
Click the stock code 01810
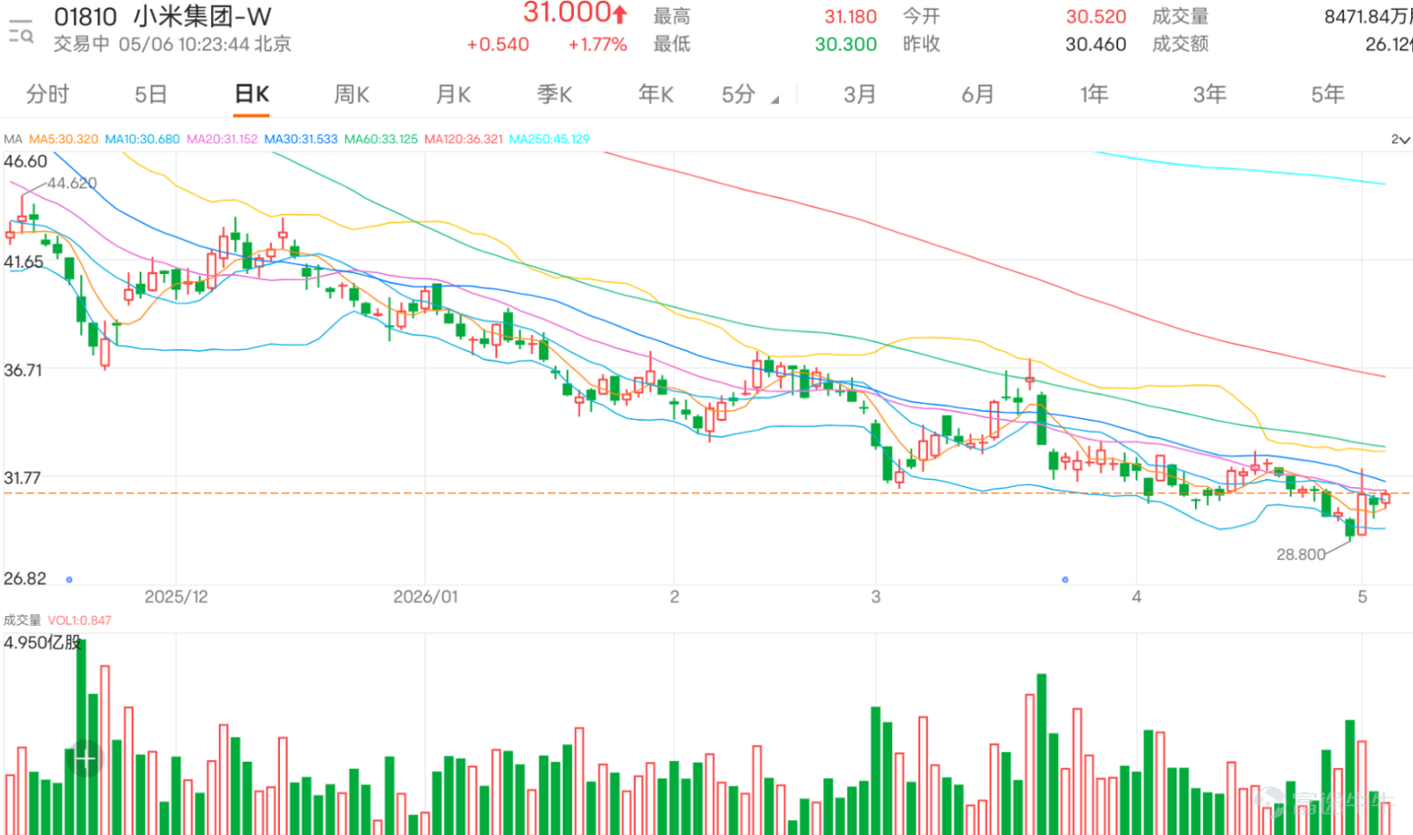pos(86,17)
